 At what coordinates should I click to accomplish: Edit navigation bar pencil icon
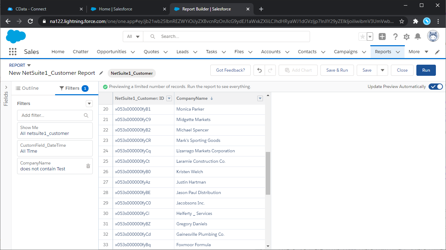(x=437, y=52)
